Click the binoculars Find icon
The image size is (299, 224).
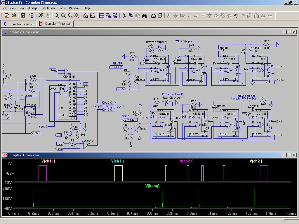144,15
